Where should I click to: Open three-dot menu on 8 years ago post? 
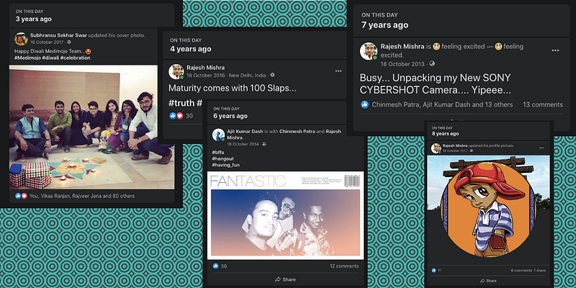541,148
